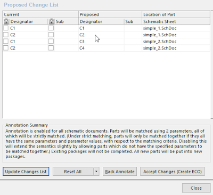Click the Proposed group header
Image resolution: width=213 pixels, height=195 pixels.
coord(110,14)
